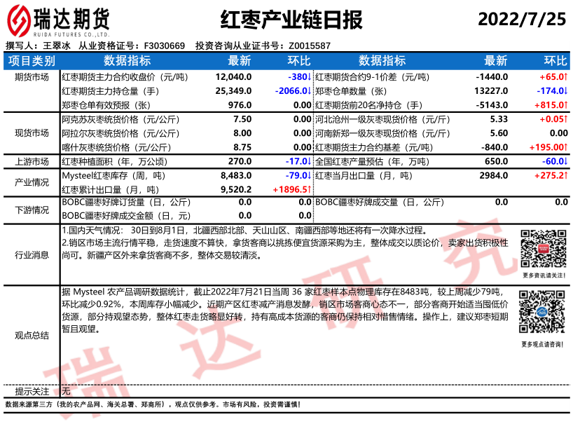The width and height of the screenshot is (573, 424).
Task: Click the red up arrow beside +275.2
Action: 565,175
